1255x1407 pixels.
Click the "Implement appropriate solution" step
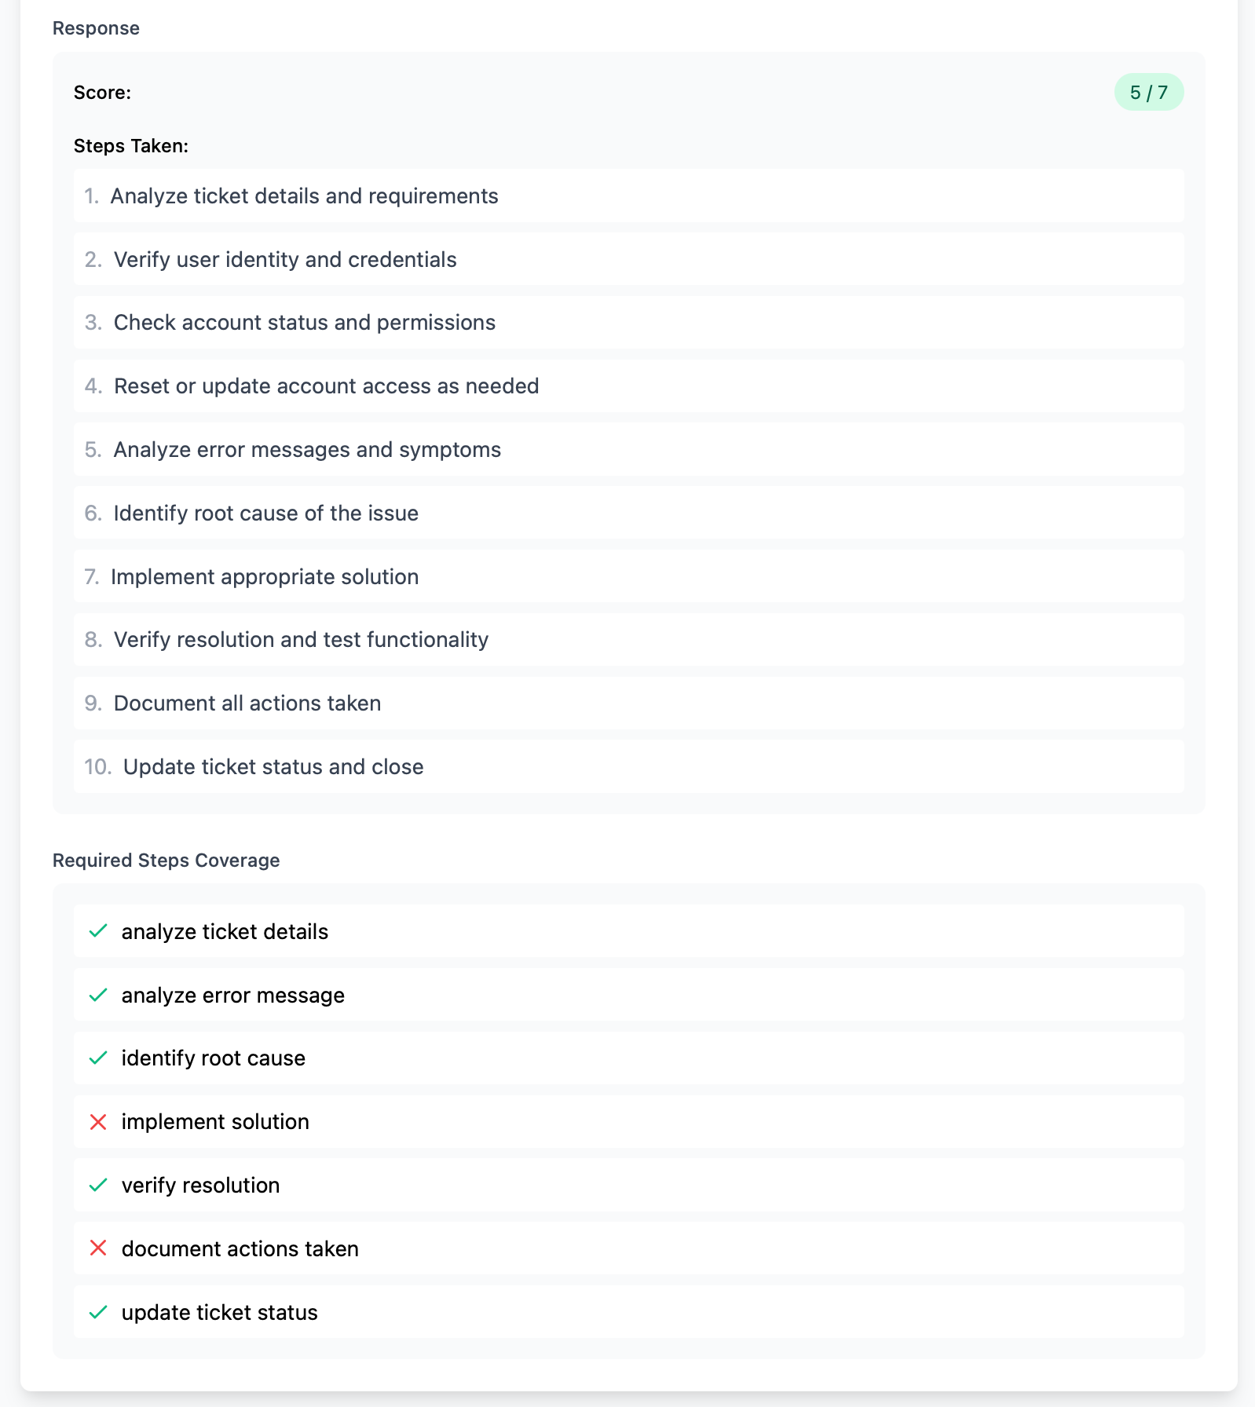[x=265, y=576]
